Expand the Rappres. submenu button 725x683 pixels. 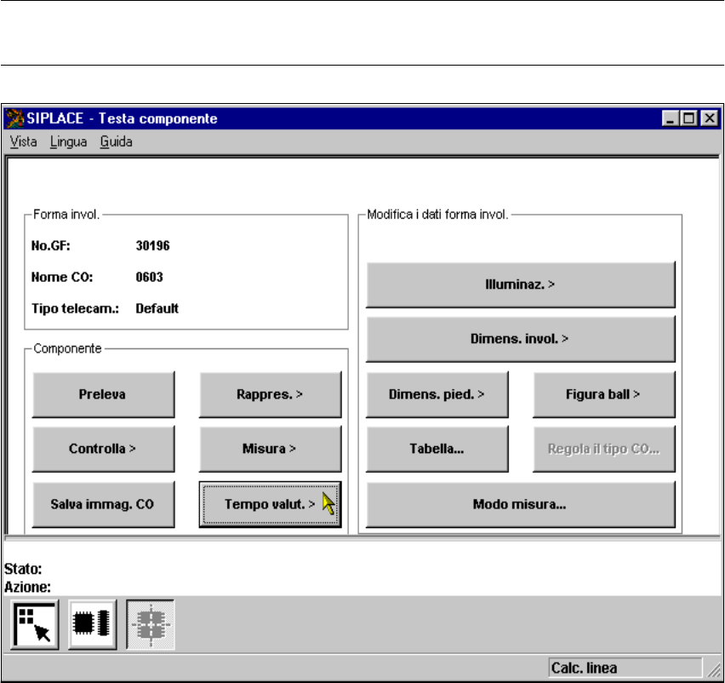[x=270, y=394]
